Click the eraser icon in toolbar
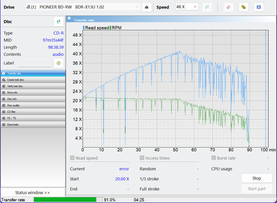 coord(228,7)
